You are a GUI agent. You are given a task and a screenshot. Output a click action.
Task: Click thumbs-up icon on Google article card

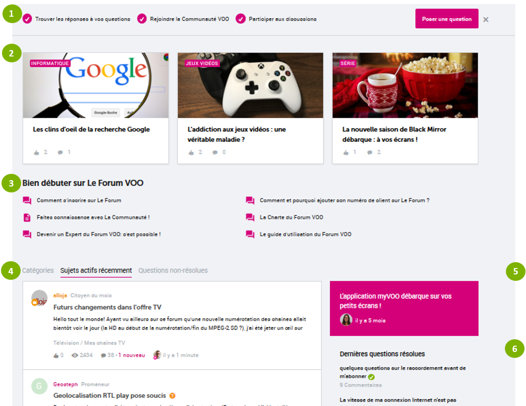36,153
